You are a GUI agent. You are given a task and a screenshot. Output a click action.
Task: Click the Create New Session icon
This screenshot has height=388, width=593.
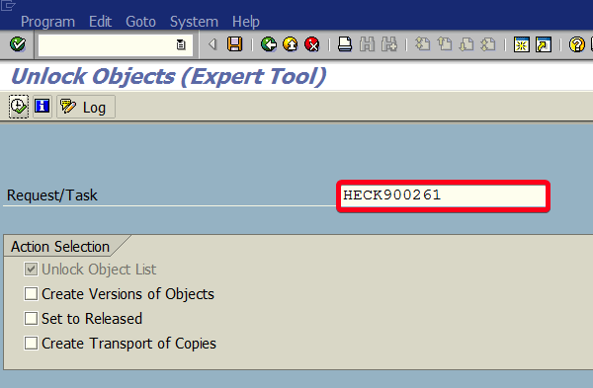pyautogui.click(x=521, y=44)
